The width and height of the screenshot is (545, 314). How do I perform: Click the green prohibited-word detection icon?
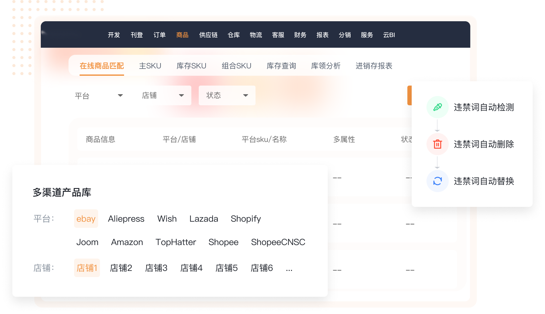click(x=437, y=107)
